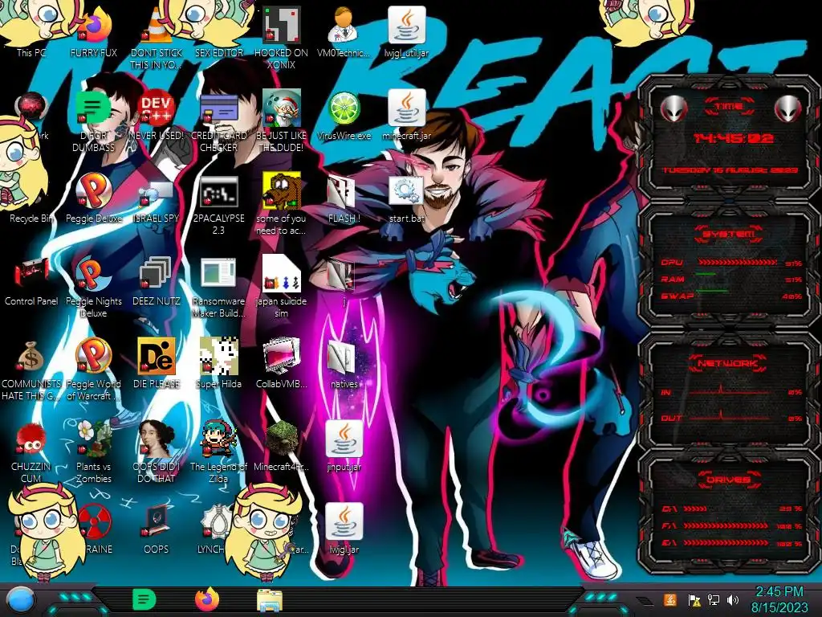
Task: Select the HOOKED ON XONIX icon
Action: click(281, 37)
